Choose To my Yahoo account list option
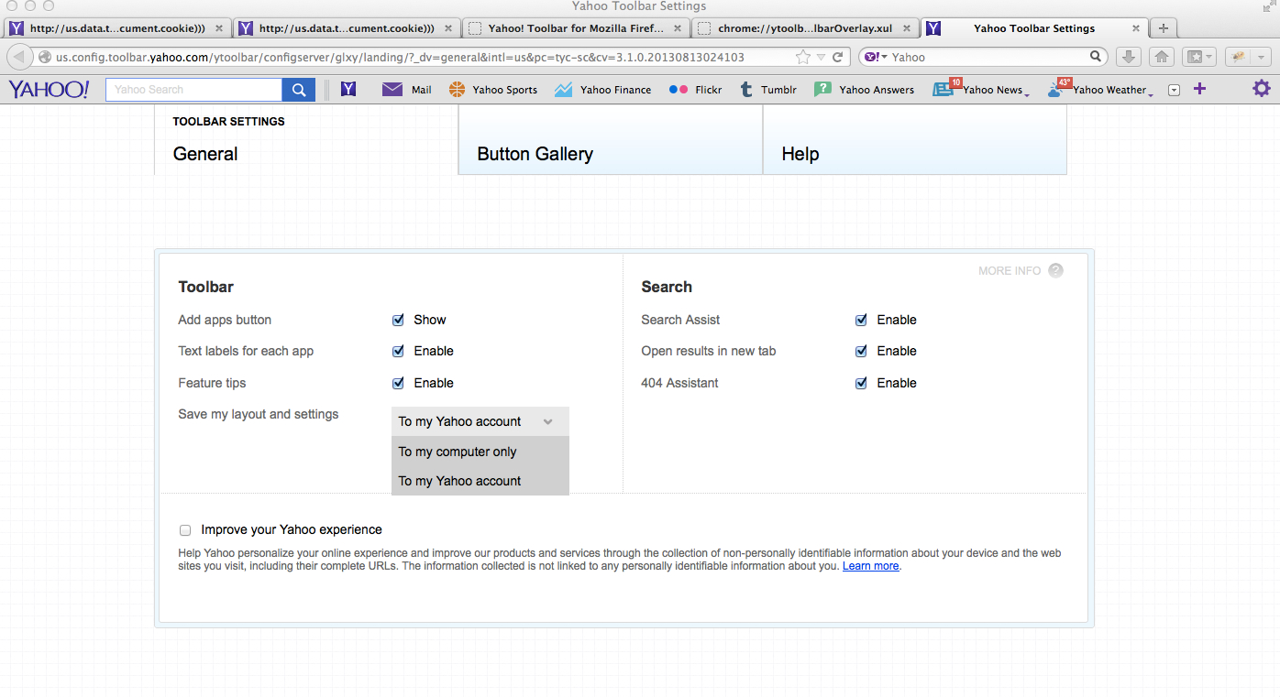The width and height of the screenshot is (1280, 697). click(480, 481)
